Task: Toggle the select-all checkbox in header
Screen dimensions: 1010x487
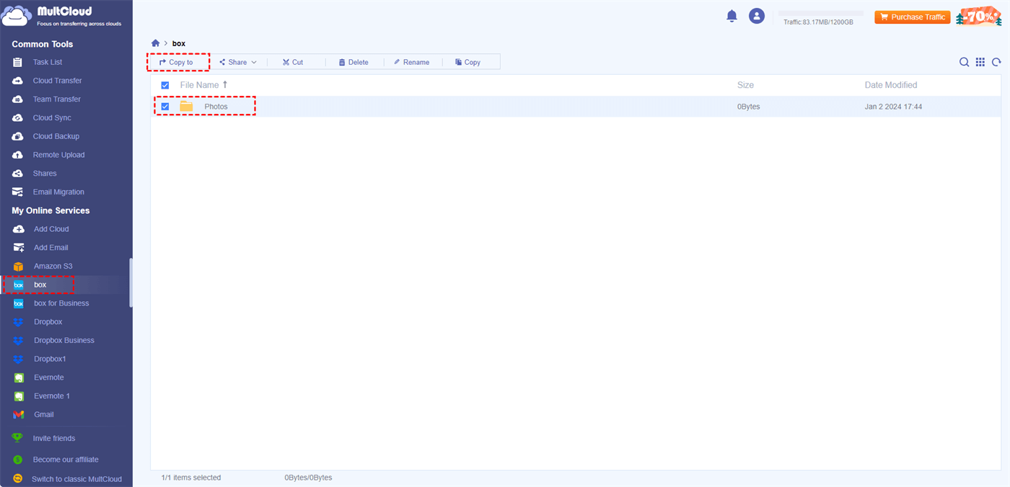Action: pyautogui.click(x=165, y=85)
